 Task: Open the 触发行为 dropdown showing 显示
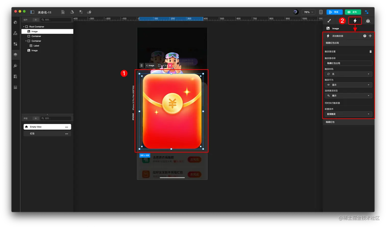pyautogui.click(x=348, y=85)
